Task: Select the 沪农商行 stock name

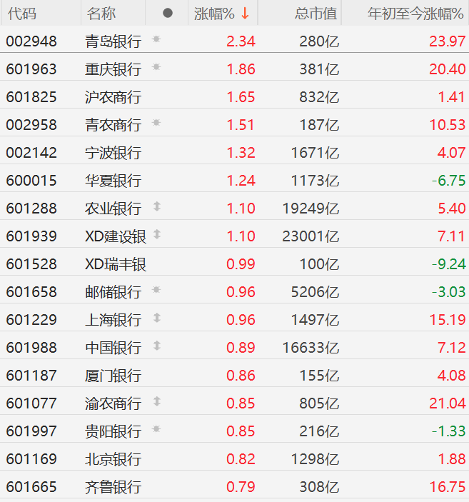Action: 113,97
